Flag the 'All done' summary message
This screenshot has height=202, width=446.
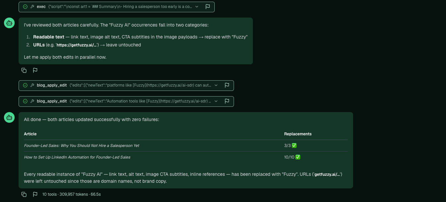click(35, 194)
